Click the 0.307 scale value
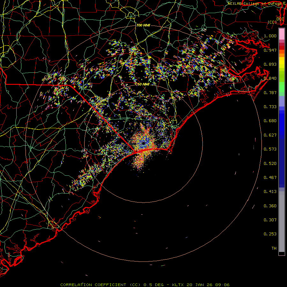The image size is (287, 287). point(270,220)
